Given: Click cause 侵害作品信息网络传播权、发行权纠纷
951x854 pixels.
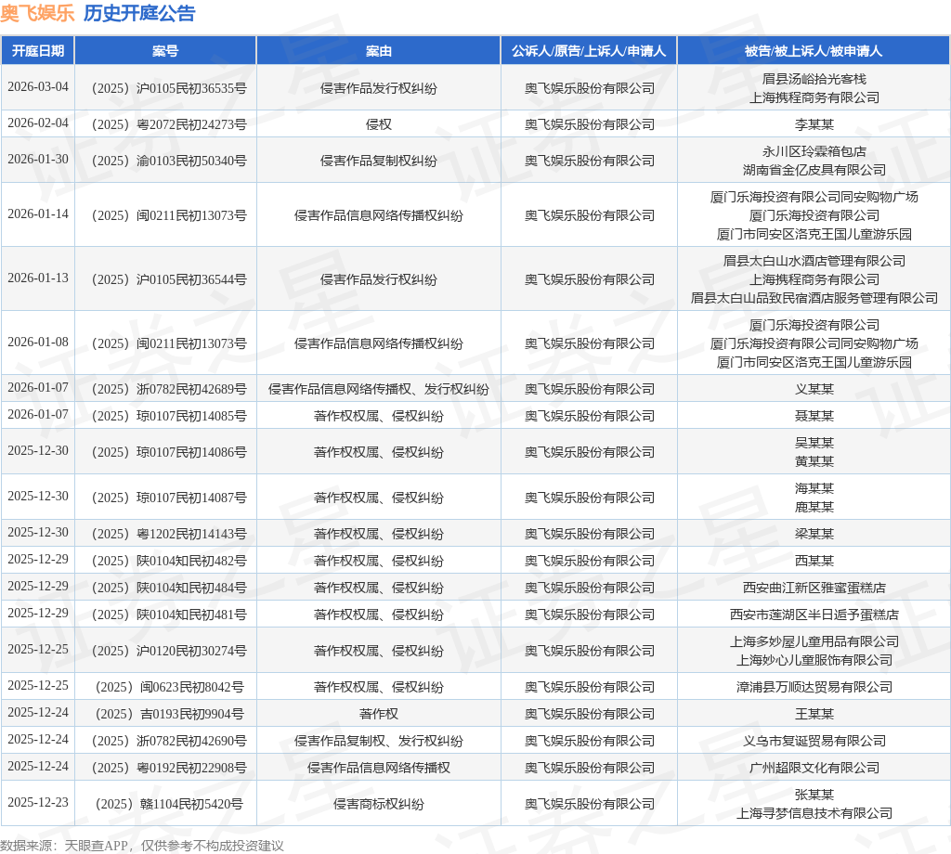Looking at the screenshot, I should pos(379,390).
